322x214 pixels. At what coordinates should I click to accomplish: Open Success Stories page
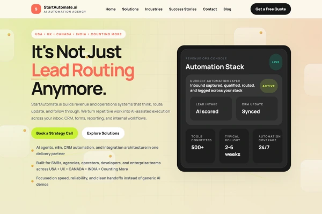click(x=182, y=9)
